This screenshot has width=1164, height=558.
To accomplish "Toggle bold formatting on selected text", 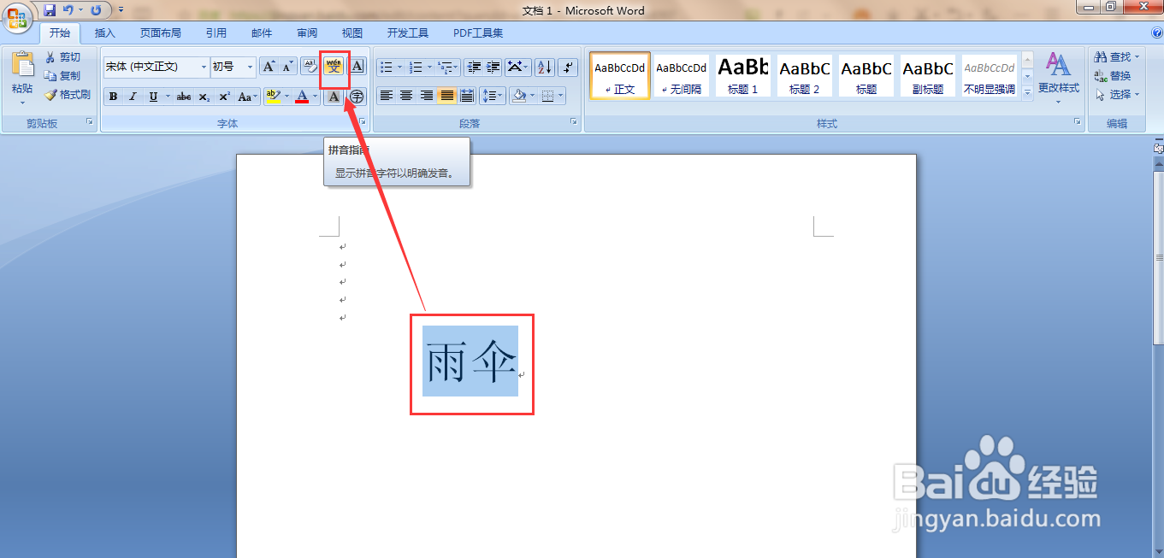I will [x=113, y=97].
